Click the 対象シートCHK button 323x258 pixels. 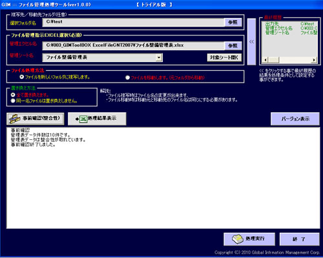[224, 57]
